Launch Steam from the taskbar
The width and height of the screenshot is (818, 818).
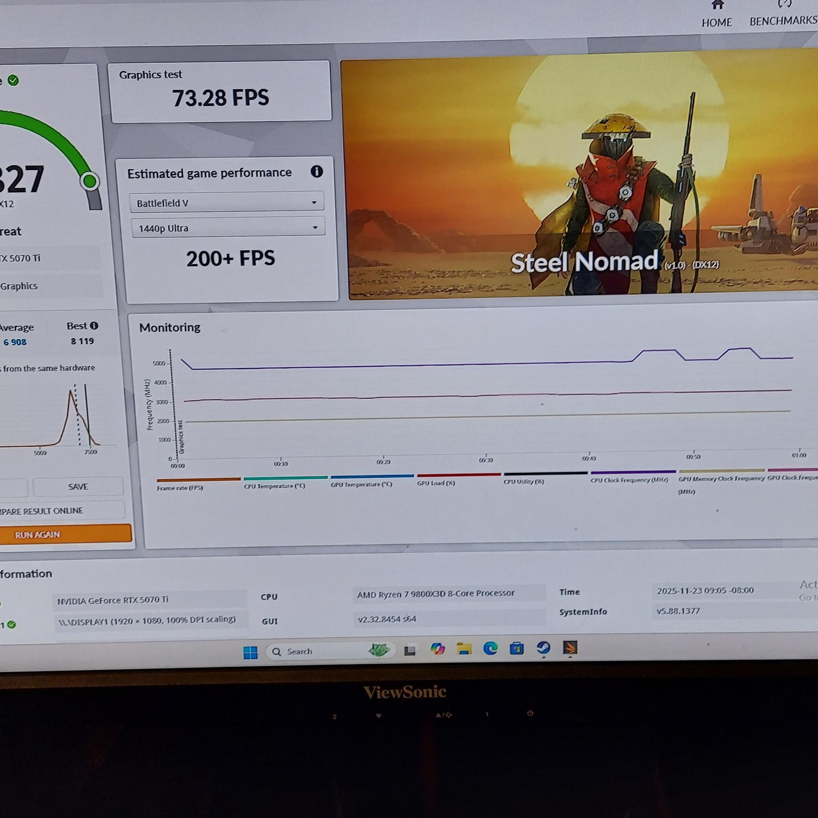[x=543, y=648]
